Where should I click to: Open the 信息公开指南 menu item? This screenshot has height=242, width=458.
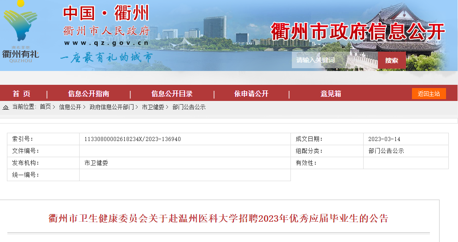tap(89, 94)
